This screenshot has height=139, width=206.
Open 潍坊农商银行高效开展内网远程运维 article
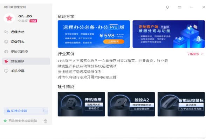(87, 77)
